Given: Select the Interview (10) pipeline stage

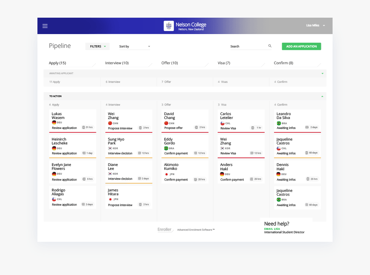Looking at the screenshot, I should (117, 63).
